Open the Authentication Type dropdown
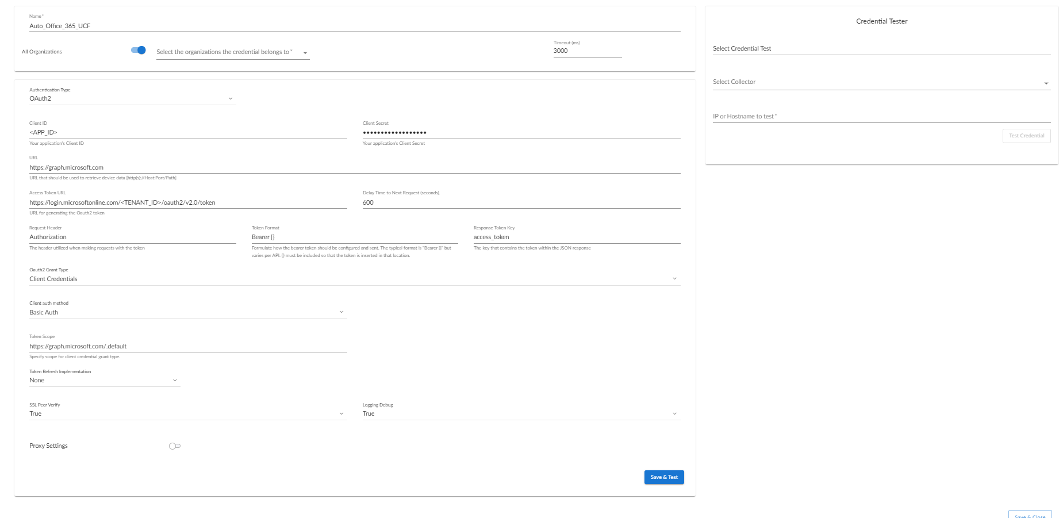Image resolution: width=1063 pixels, height=518 pixels. tap(132, 98)
